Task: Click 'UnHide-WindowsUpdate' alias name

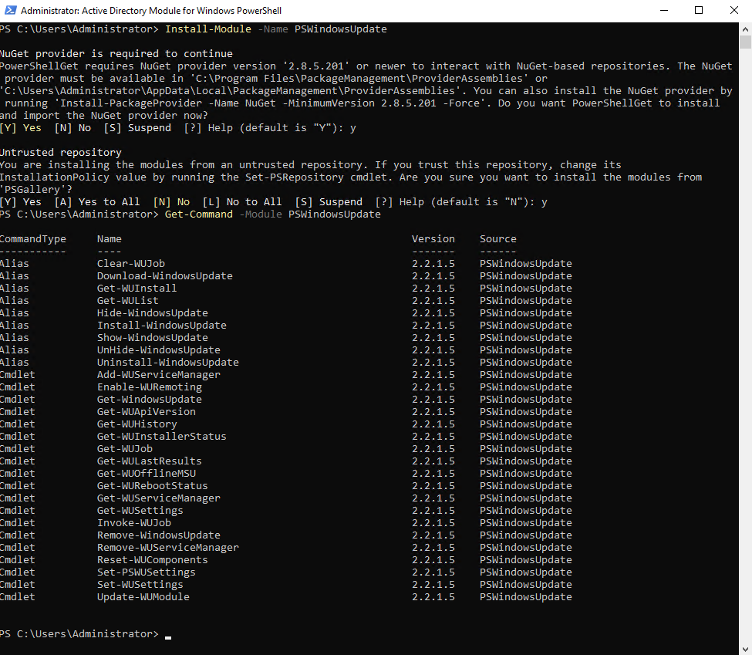Action: [x=159, y=350]
